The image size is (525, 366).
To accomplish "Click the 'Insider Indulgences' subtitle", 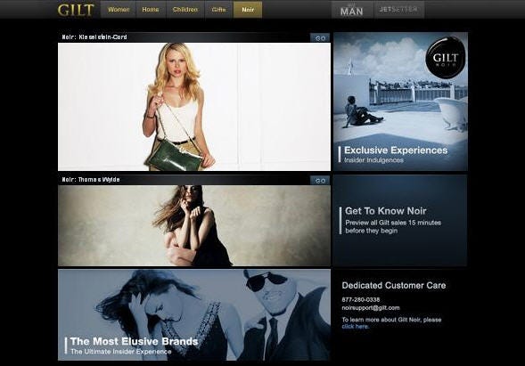I will 373,160.
